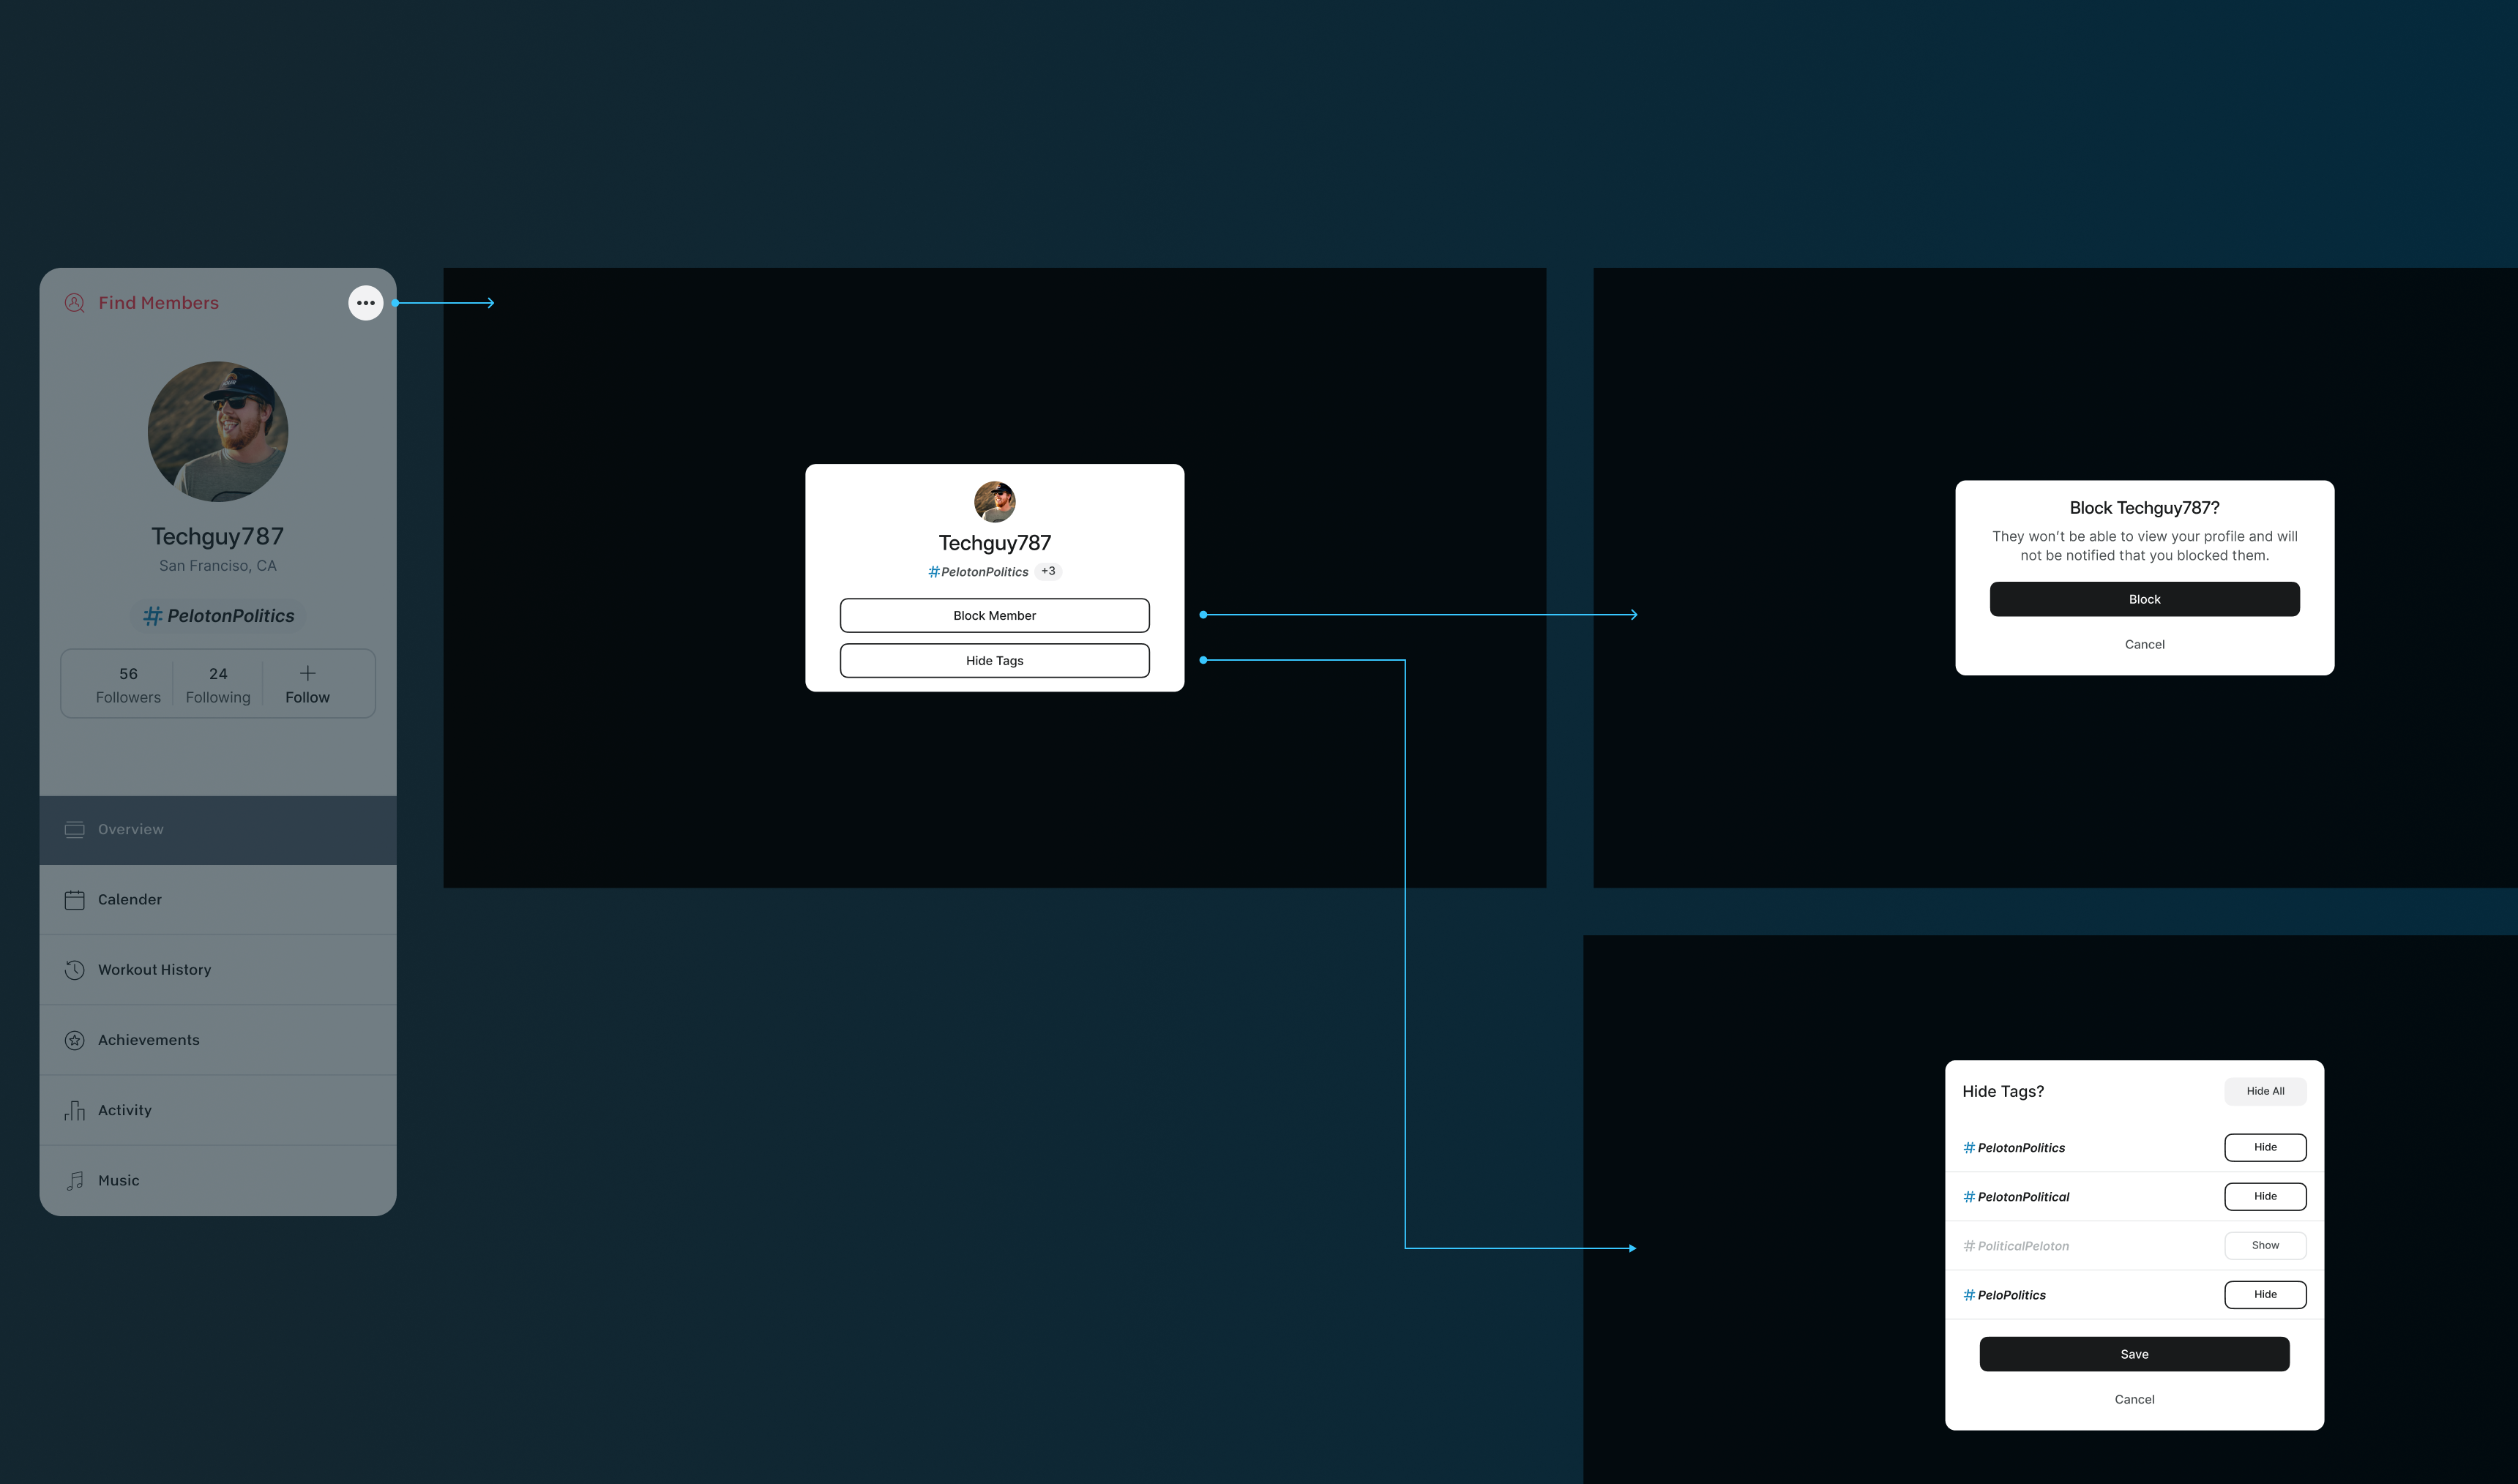This screenshot has width=2518, height=1484.
Task: Select Hide Tags option
Action: pos(995,661)
